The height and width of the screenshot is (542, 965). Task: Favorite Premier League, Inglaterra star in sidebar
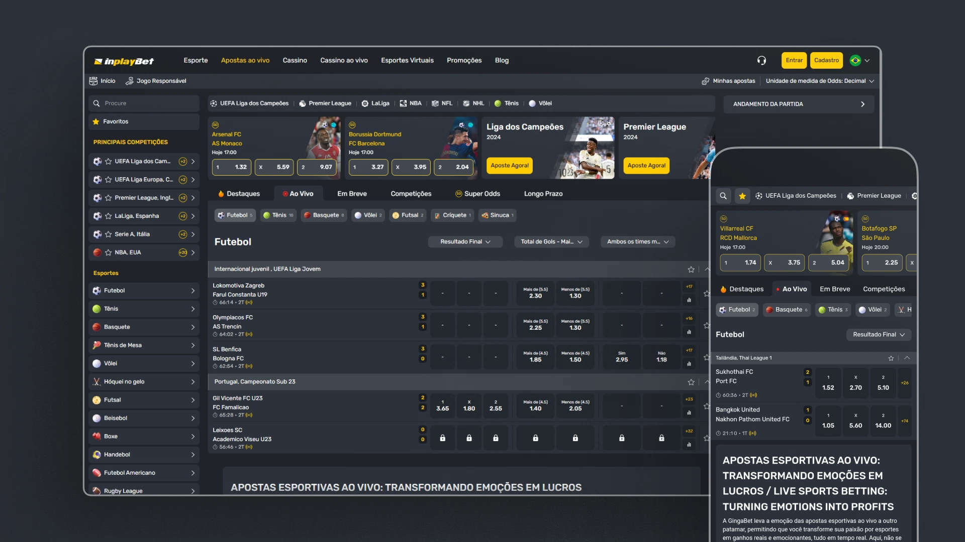pyautogui.click(x=108, y=198)
